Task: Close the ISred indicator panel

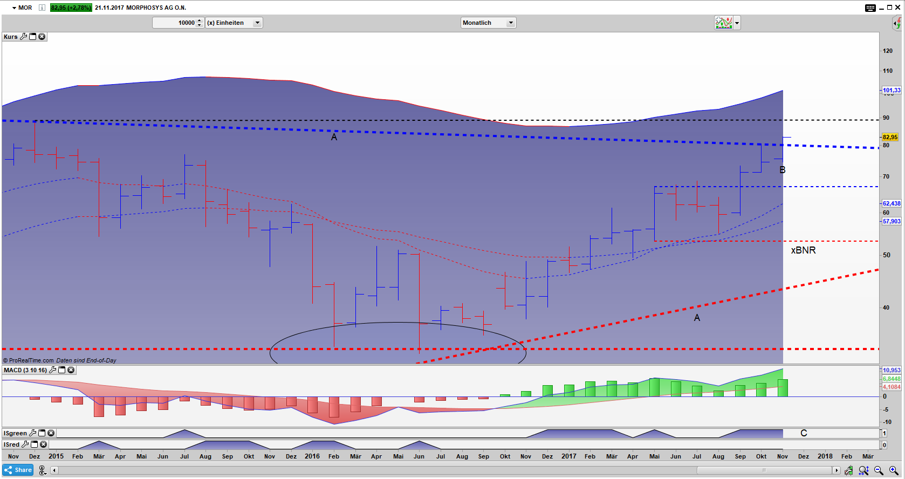Action: click(x=43, y=444)
